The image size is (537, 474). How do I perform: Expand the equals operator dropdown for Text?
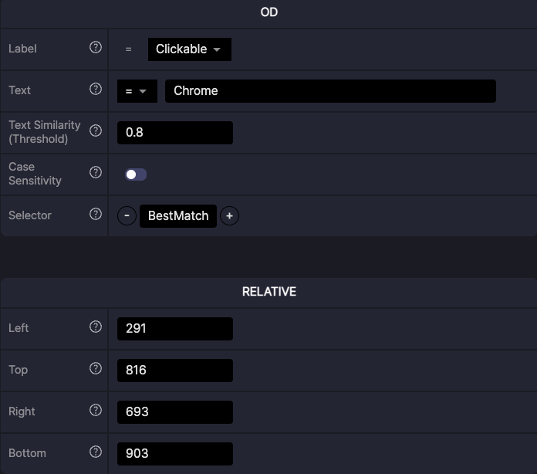click(137, 91)
